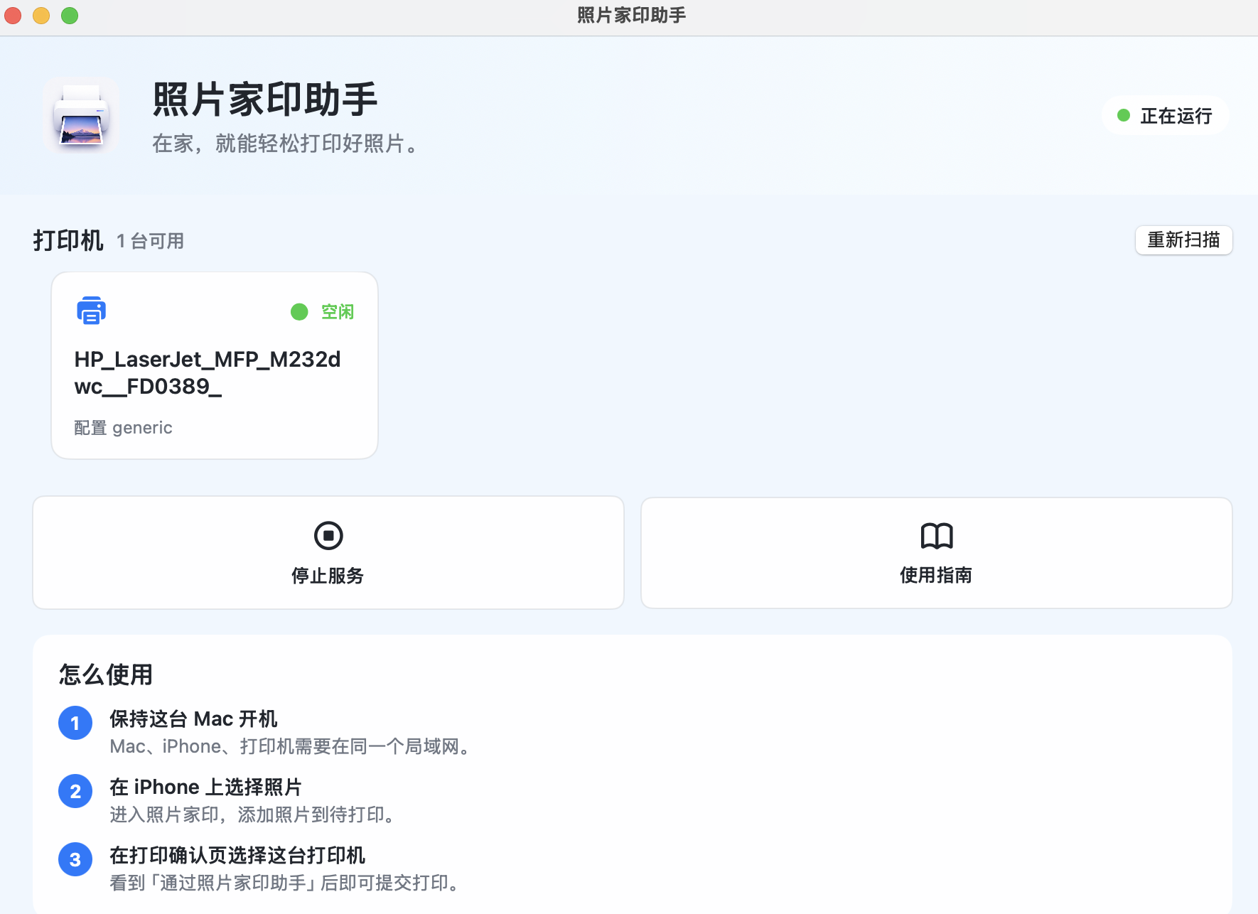Click the 1 台可用 availability text
The width and height of the screenshot is (1258, 914).
(150, 241)
